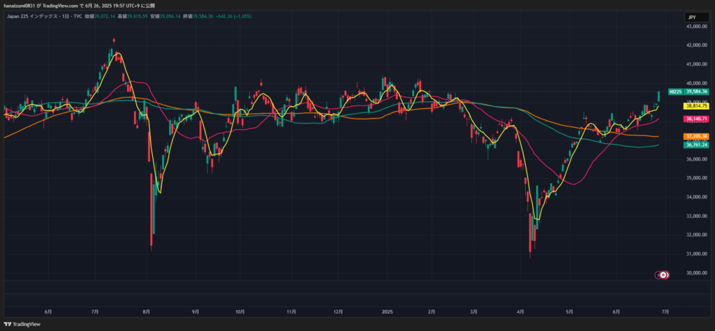Click the 30,000.00 price axis label
The image size is (715, 331).
pyautogui.click(x=696, y=272)
